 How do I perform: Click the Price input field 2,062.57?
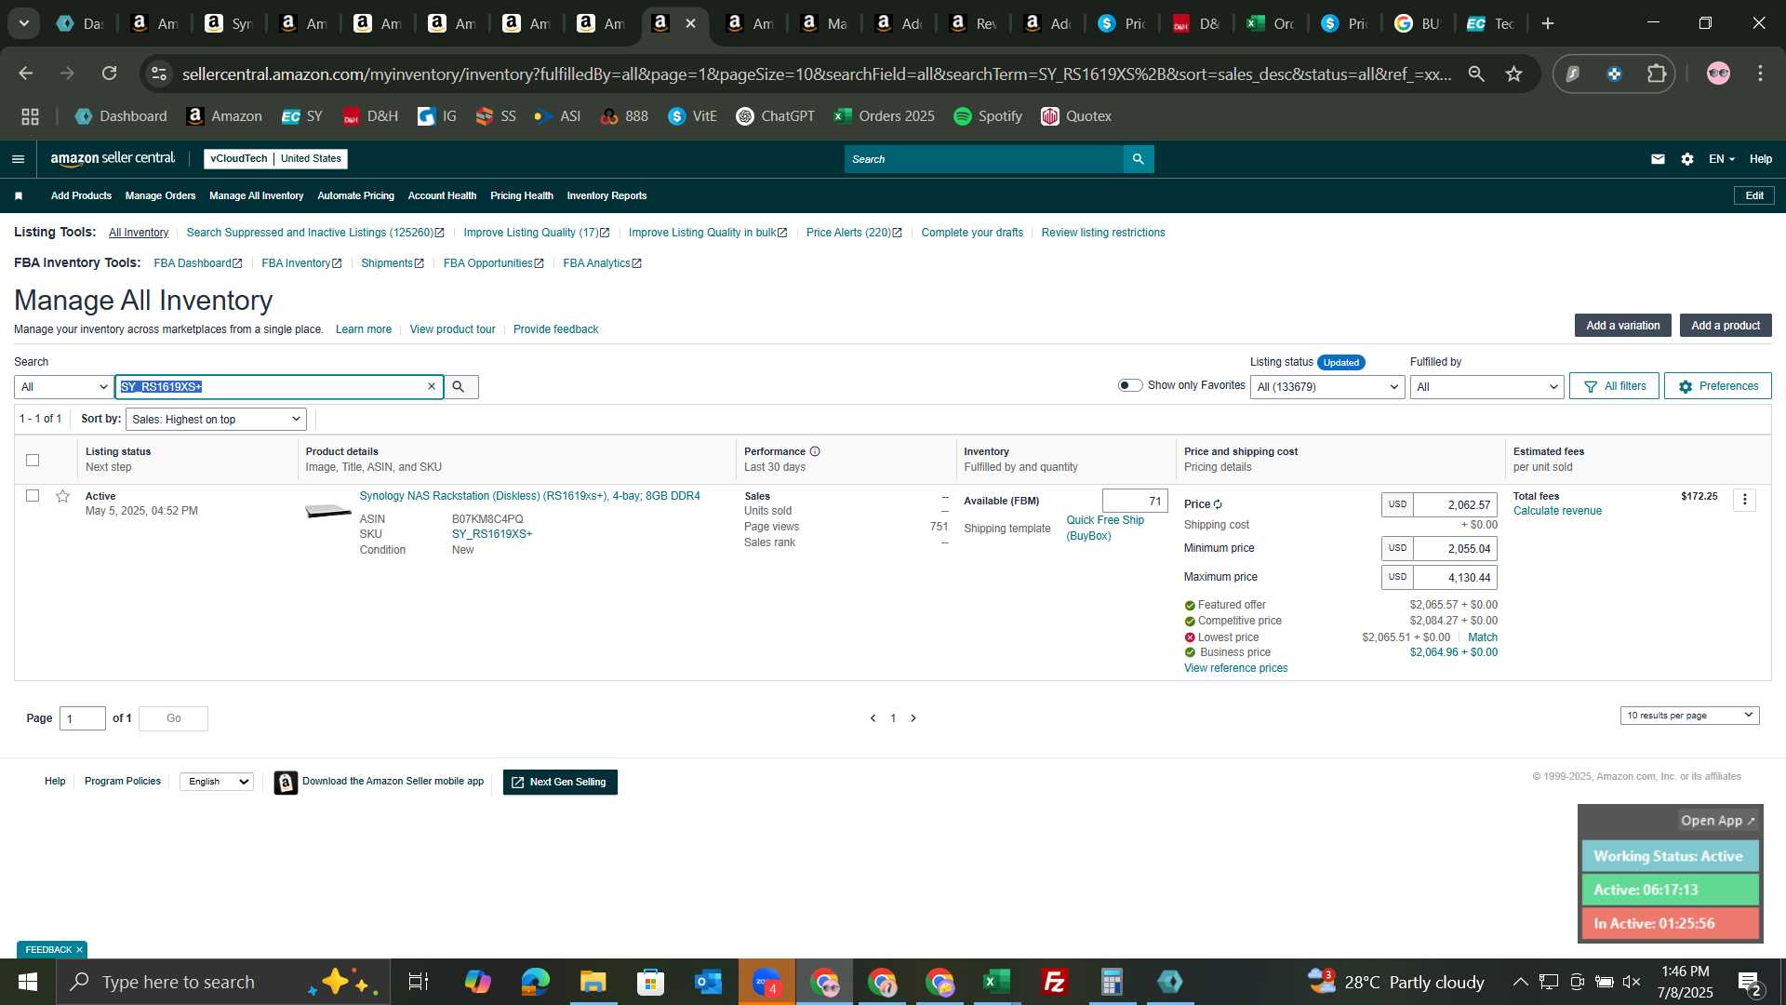click(x=1455, y=504)
